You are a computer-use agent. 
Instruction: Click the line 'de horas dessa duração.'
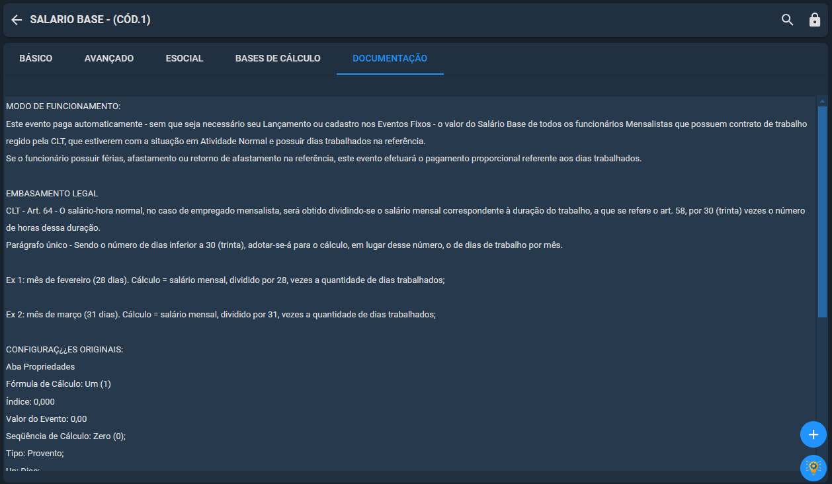53,228
